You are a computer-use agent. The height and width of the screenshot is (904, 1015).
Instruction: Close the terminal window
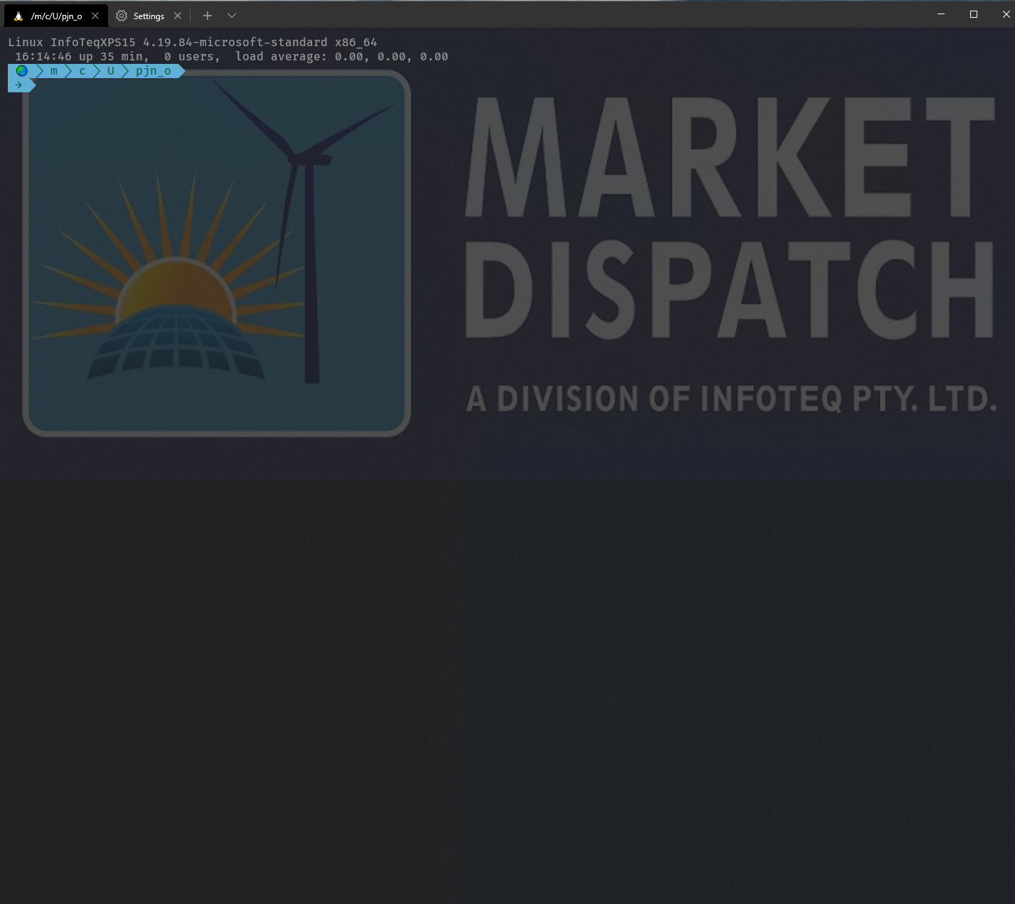click(x=1006, y=14)
